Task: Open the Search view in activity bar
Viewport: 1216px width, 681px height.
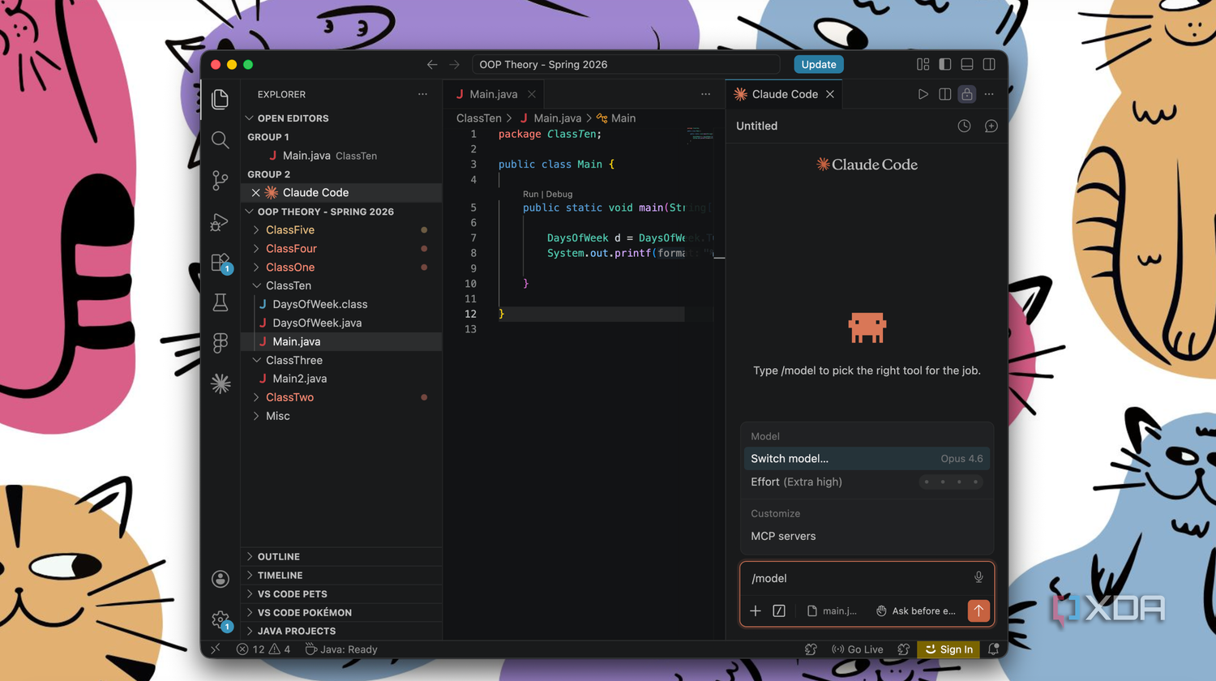Action: [220, 139]
